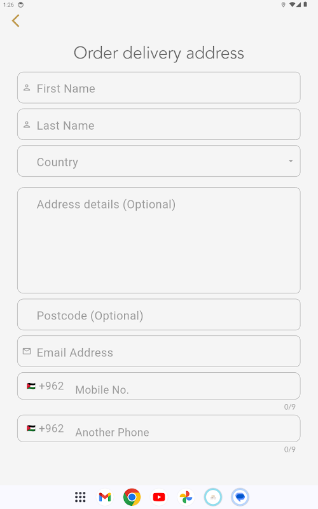
Task: Select the Address details (Optional) box
Action: [158, 241]
